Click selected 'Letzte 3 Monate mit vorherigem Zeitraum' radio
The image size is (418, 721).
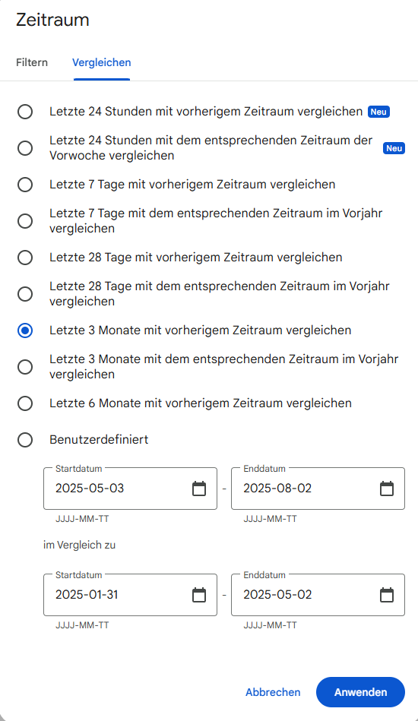tap(25, 330)
